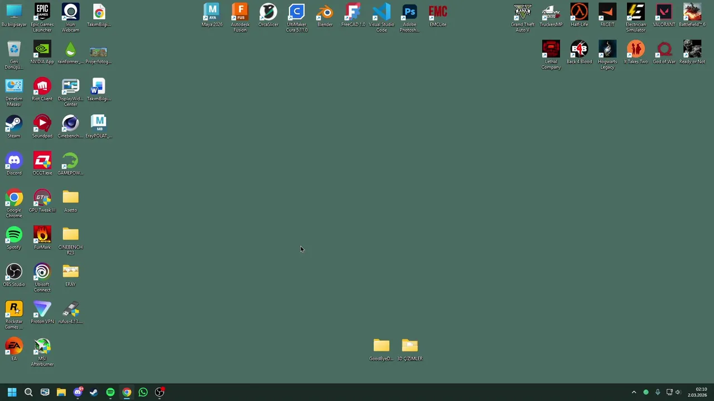The height and width of the screenshot is (401, 714).
Task: Open Denetim Masası desktop icon
Action: [14, 92]
